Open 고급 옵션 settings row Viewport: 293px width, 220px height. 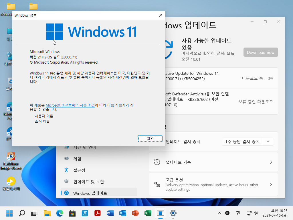(213, 184)
